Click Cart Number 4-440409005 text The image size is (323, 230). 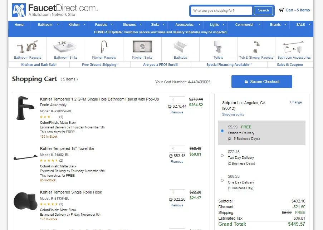coord(183,82)
